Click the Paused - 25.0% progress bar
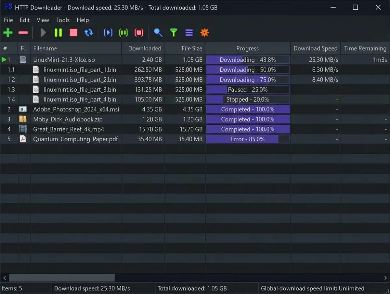 (248, 90)
